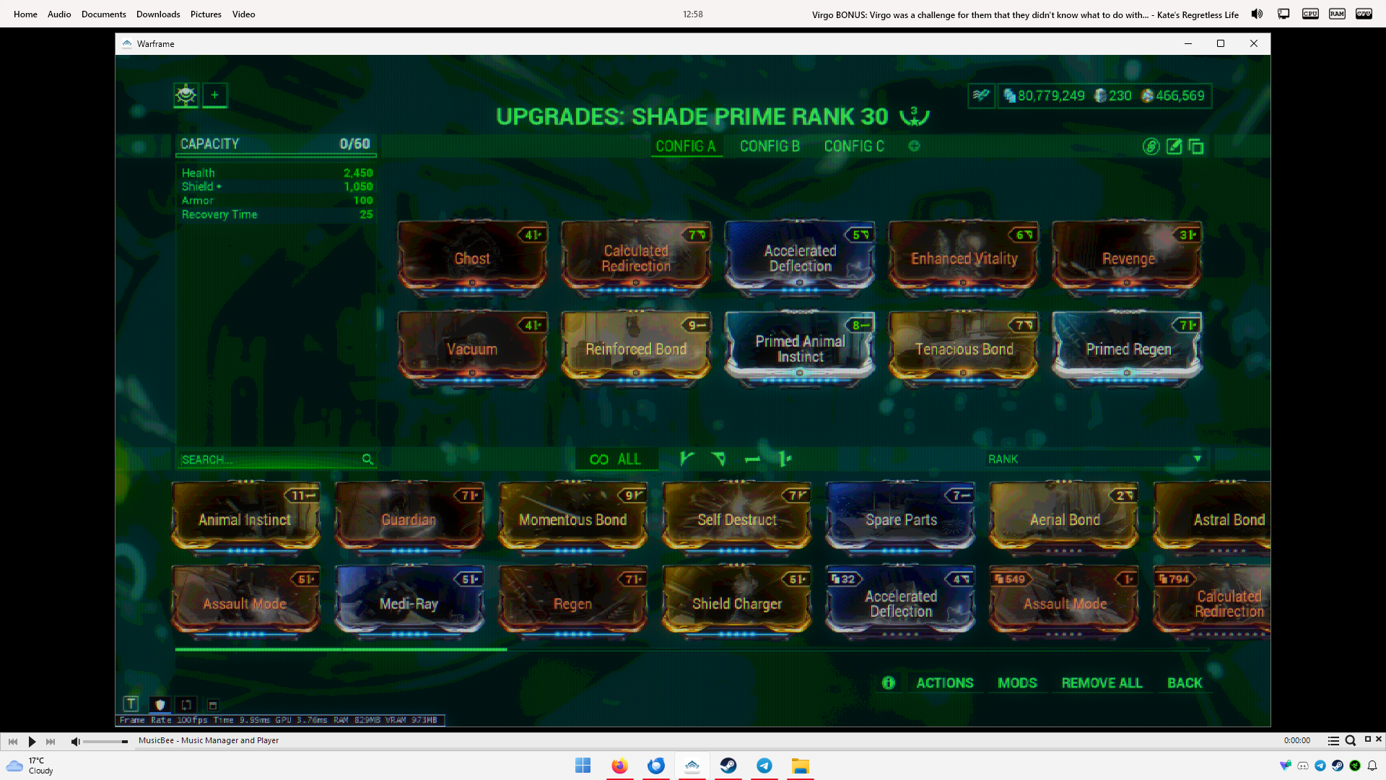This screenshot has width=1386, height=780.
Task: Switch to CONFIG B tab
Action: (770, 147)
